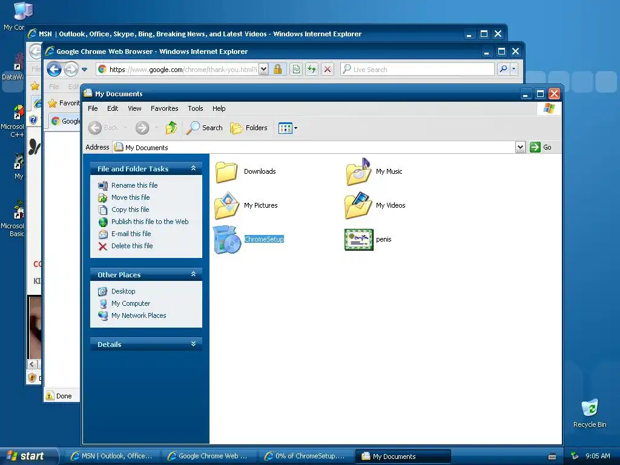Click the Live Search box
Screen dimensions: 620x465
tap(418, 70)
